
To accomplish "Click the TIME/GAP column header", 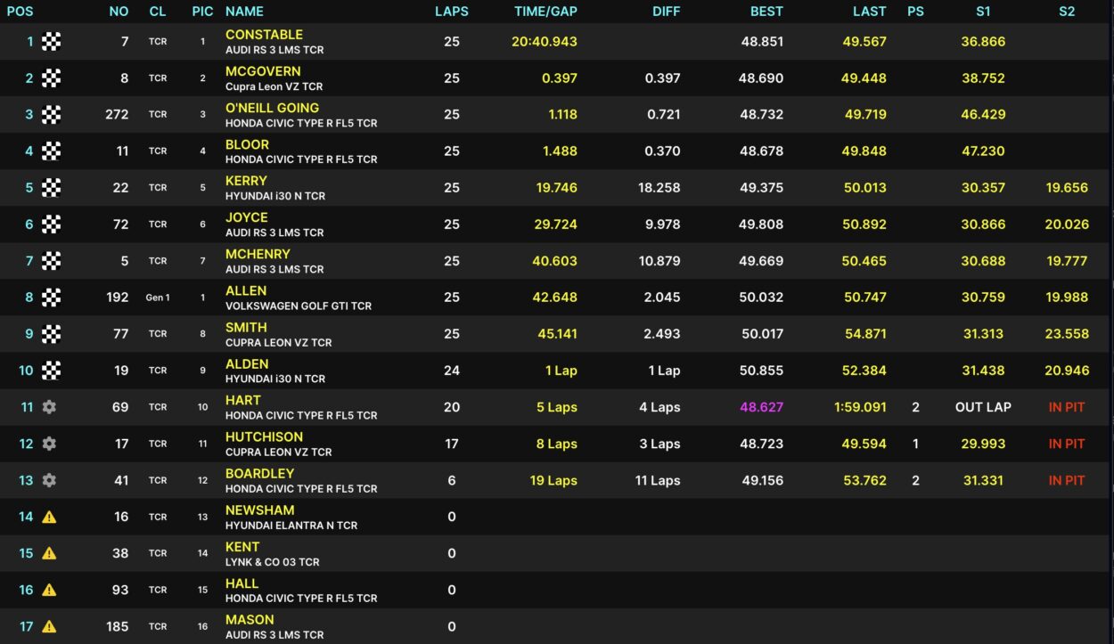I will tap(545, 12).
